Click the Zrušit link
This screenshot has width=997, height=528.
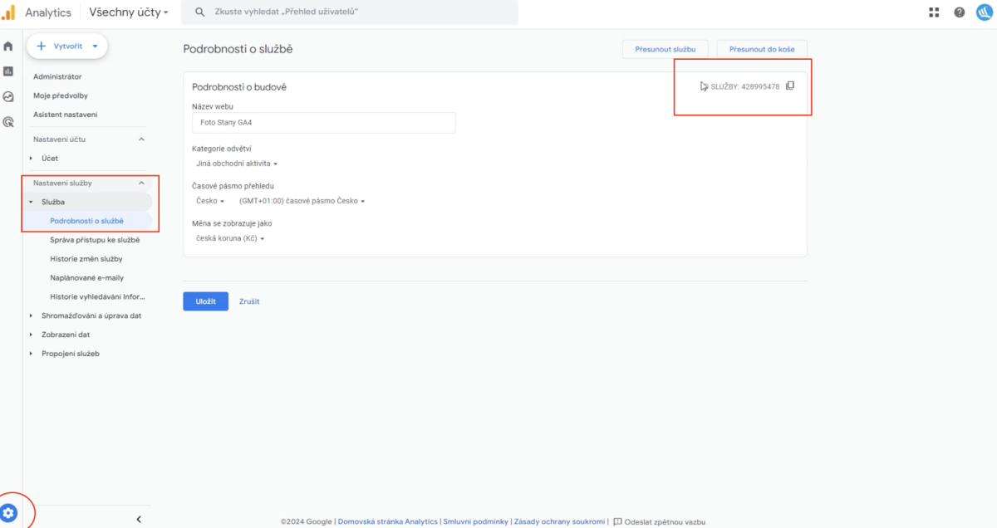(249, 301)
